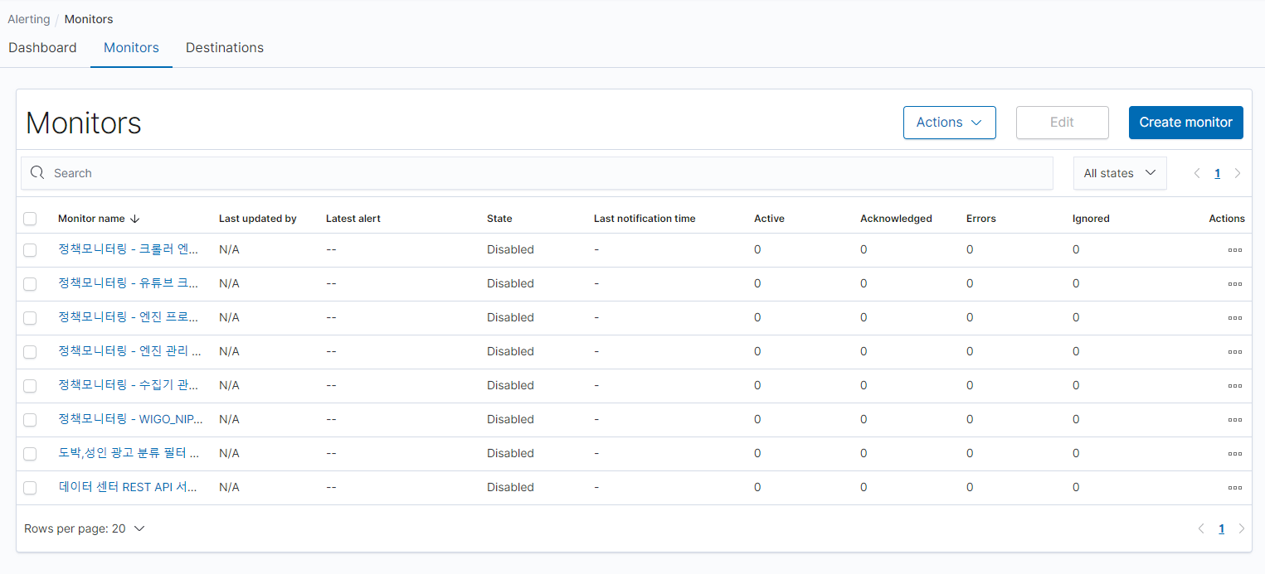This screenshot has height=574, width=1265.
Task: Open the 엔진 관리 monitor link
Action: (129, 351)
